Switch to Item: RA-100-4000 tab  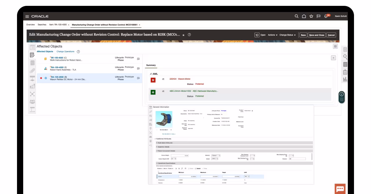click(58, 25)
